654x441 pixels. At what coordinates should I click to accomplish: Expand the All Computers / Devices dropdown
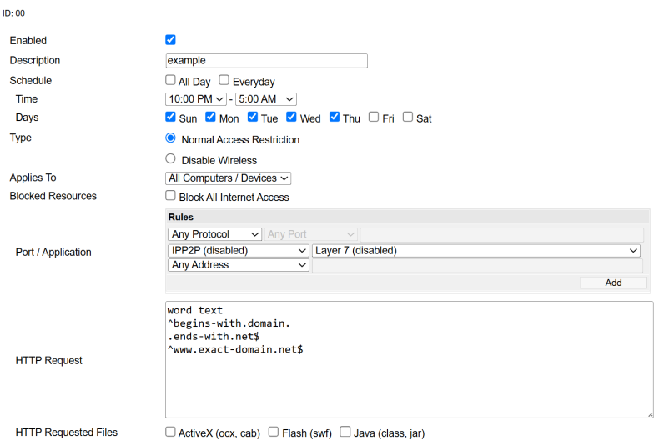[229, 178]
